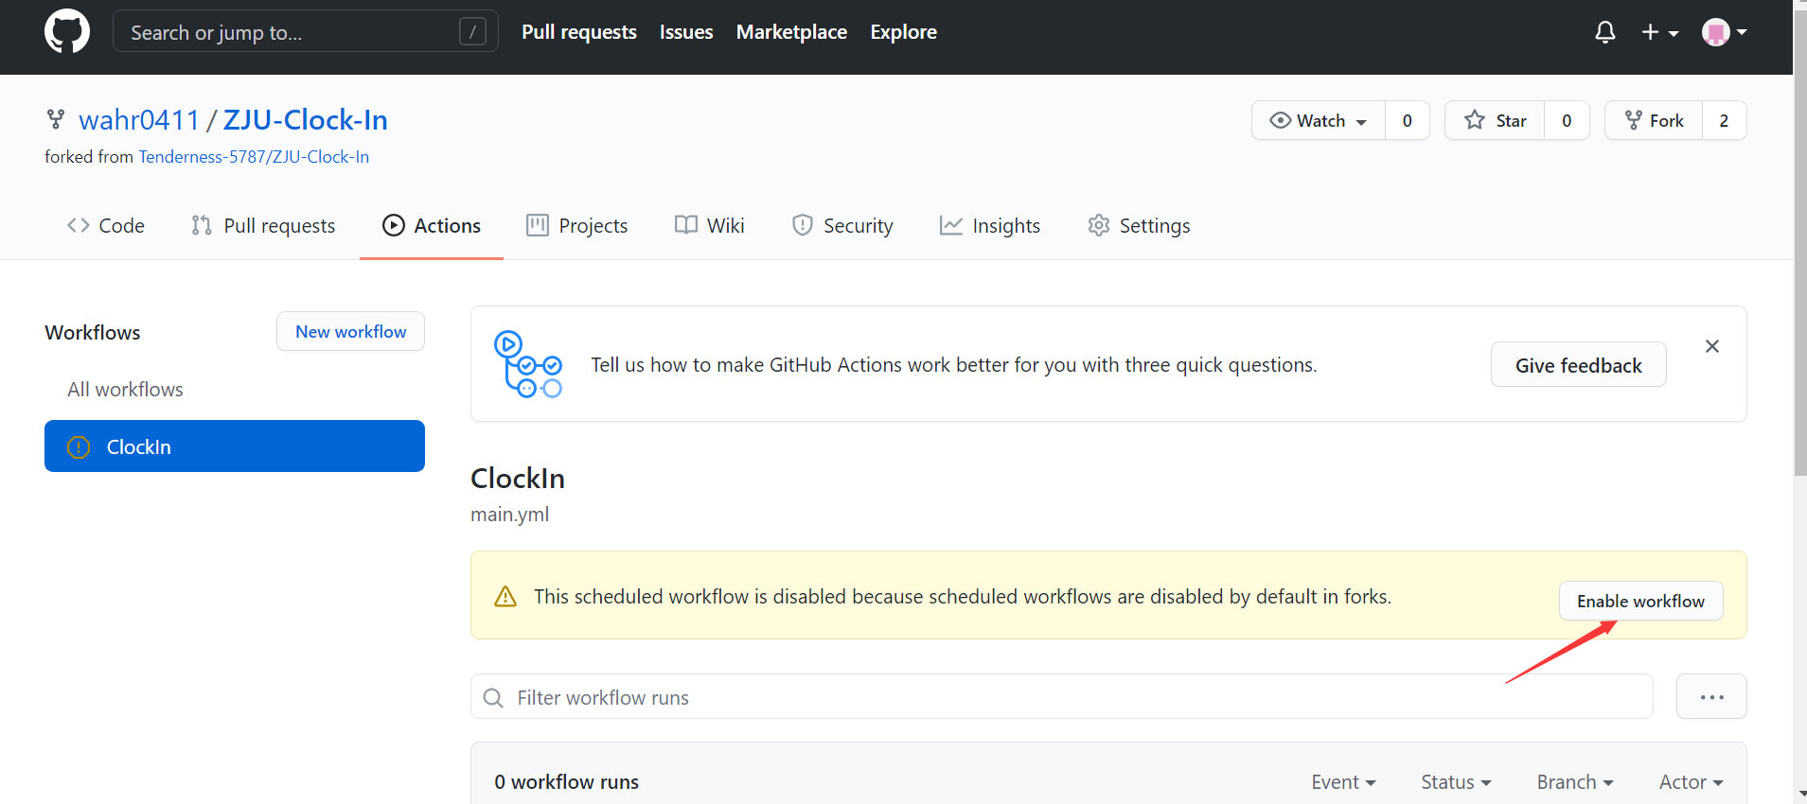The image size is (1807, 804).
Task: Switch to the Settings tab
Action: tap(1139, 226)
